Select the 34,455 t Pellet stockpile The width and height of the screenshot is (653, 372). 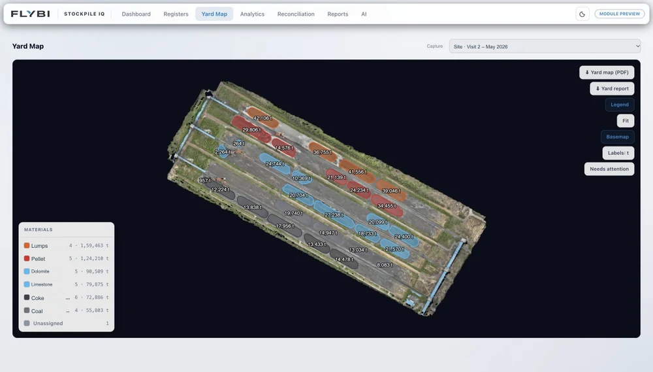tap(387, 205)
